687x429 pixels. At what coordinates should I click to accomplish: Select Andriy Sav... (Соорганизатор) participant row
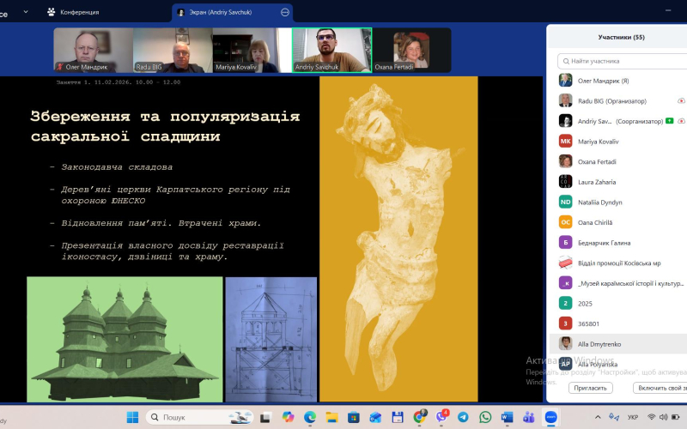tap(618, 121)
